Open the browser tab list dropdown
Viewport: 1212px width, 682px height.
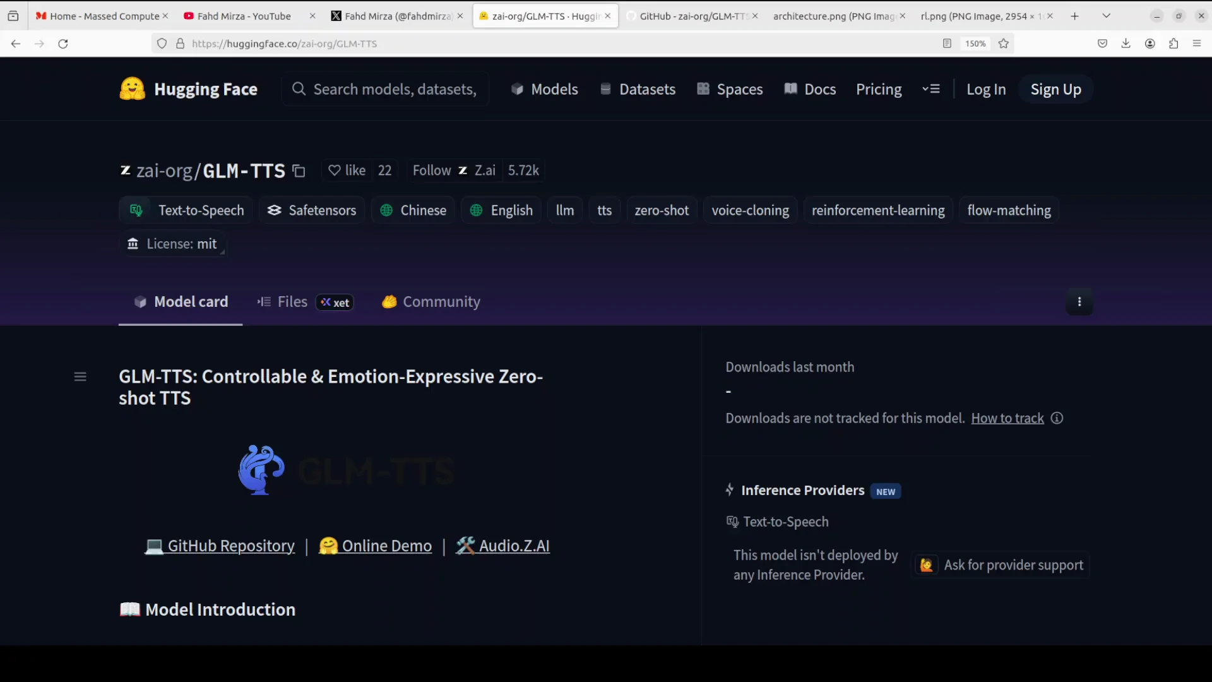tap(1107, 15)
